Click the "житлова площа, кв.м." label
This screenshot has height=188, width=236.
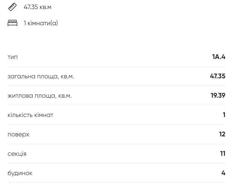(40, 96)
